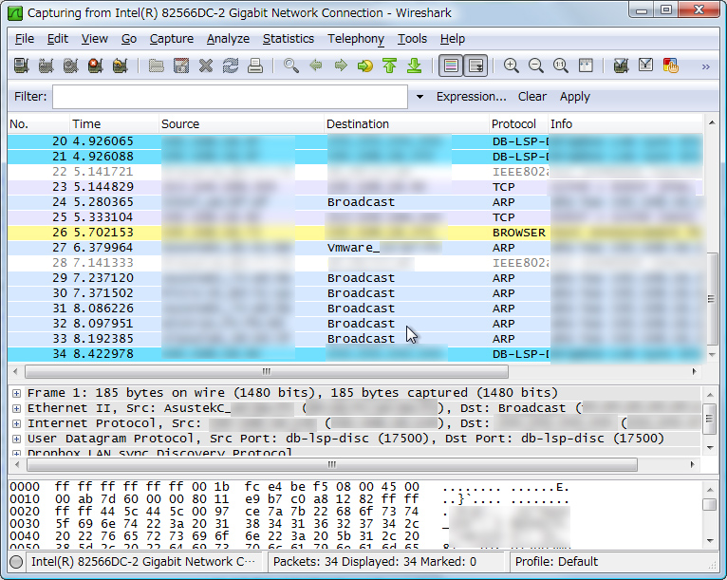Viewport: 727px width, 580px height.
Task: Expand the Frame 1 tree node
Action: click(x=16, y=393)
